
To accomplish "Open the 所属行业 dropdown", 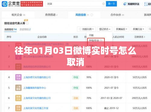I will tap(138, 29).
